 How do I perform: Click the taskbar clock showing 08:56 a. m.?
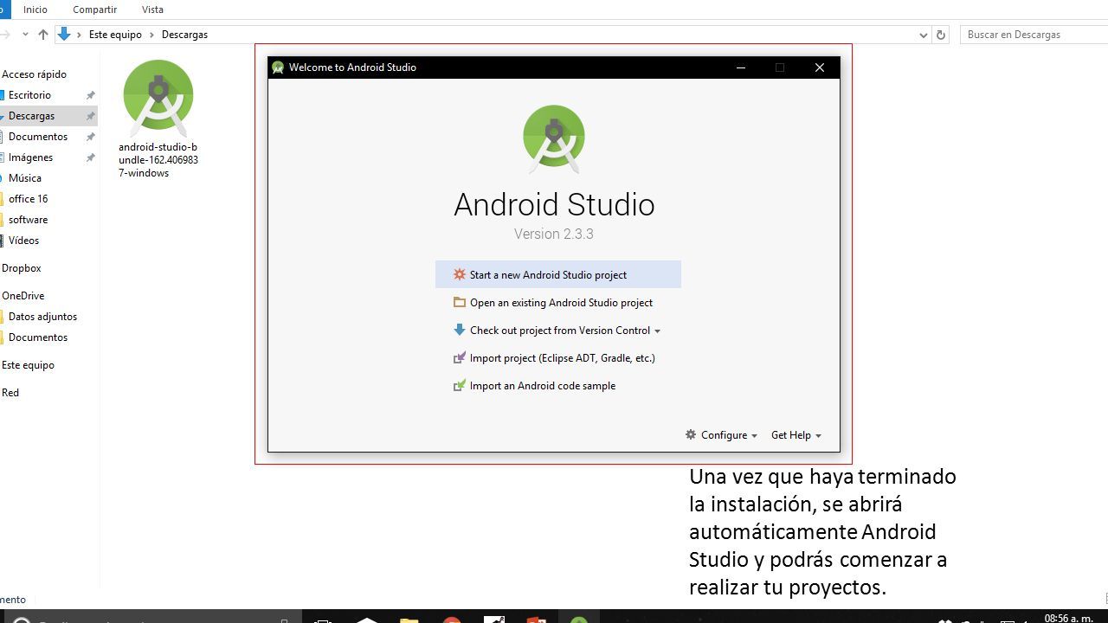(x=1068, y=618)
